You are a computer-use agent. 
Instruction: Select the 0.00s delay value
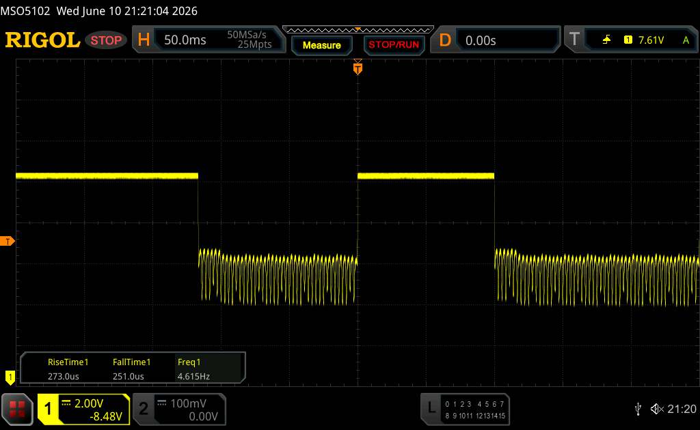click(x=481, y=40)
